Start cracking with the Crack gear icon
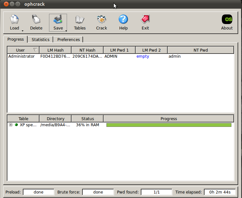 101,19
